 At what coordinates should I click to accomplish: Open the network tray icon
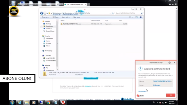pyautogui.click(x=163, y=103)
